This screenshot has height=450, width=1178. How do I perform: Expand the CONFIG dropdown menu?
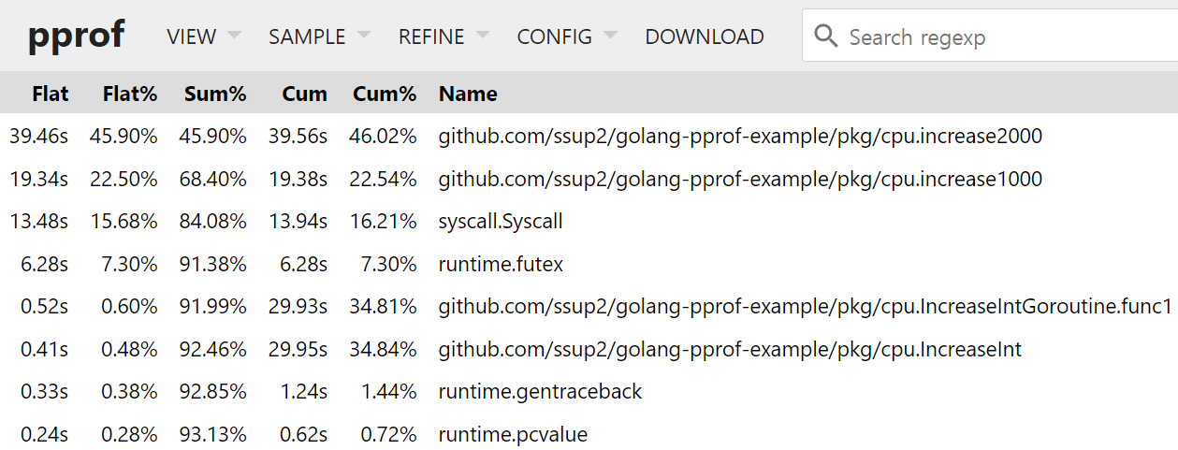pos(567,36)
